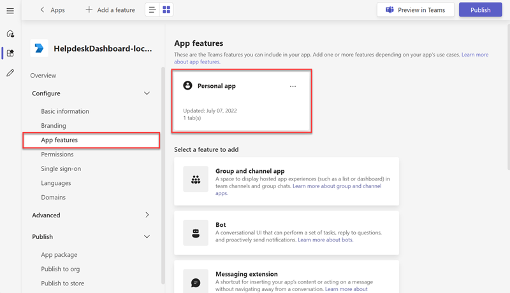Image resolution: width=510 pixels, height=293 pixels.
Task: Expand the Advanced section chevron
Action: [x=147, y=215]
